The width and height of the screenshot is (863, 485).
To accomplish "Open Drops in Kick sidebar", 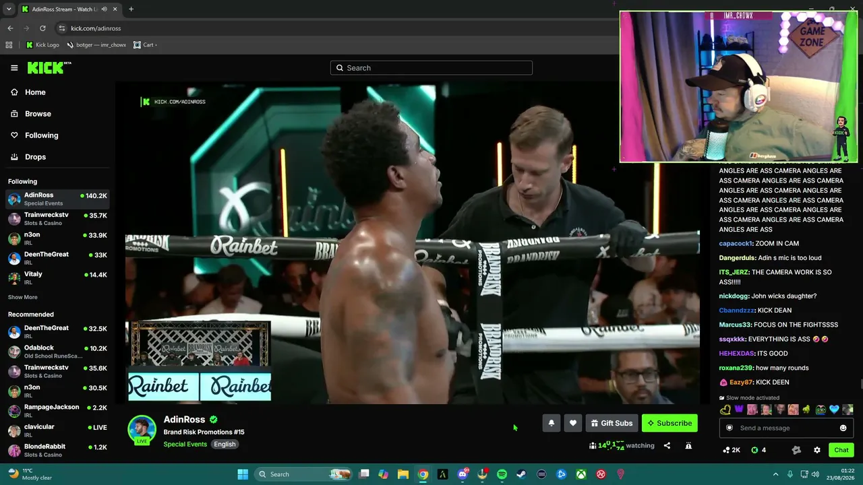I will [x=36, y=157].
